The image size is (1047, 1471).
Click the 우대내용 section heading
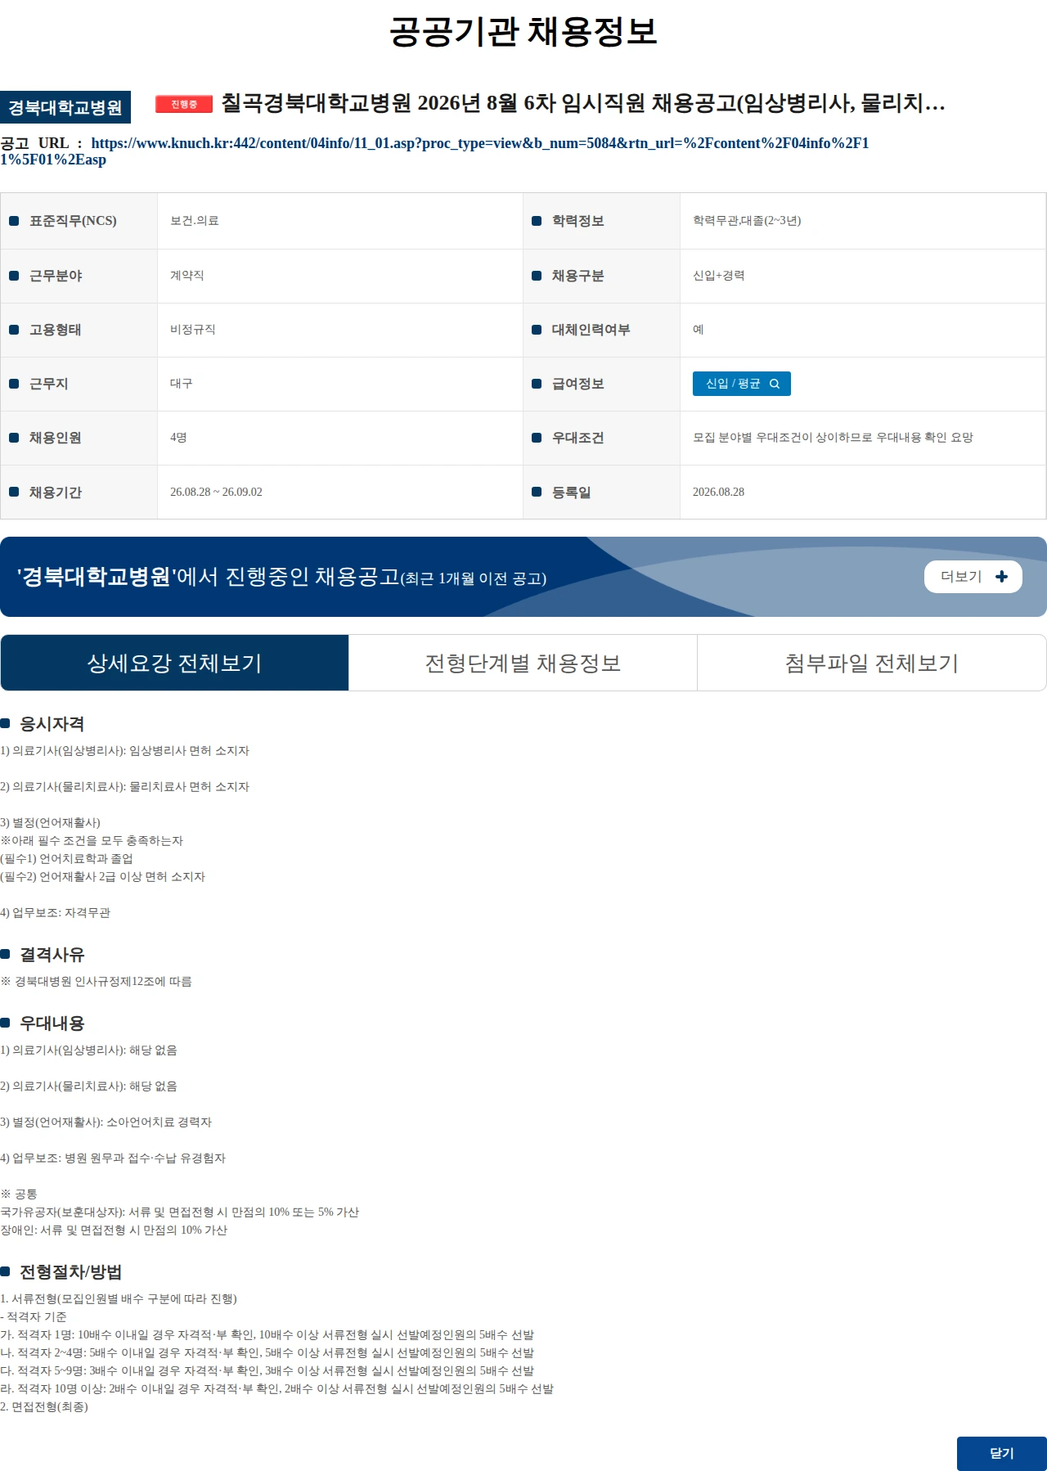pos(52,1023)
